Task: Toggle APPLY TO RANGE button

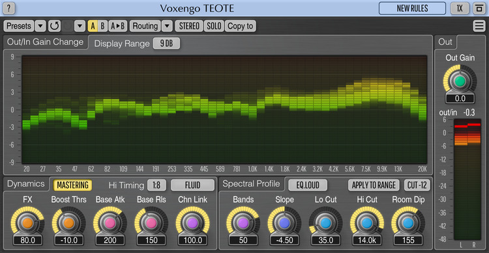Action: (x=374, y=185)
